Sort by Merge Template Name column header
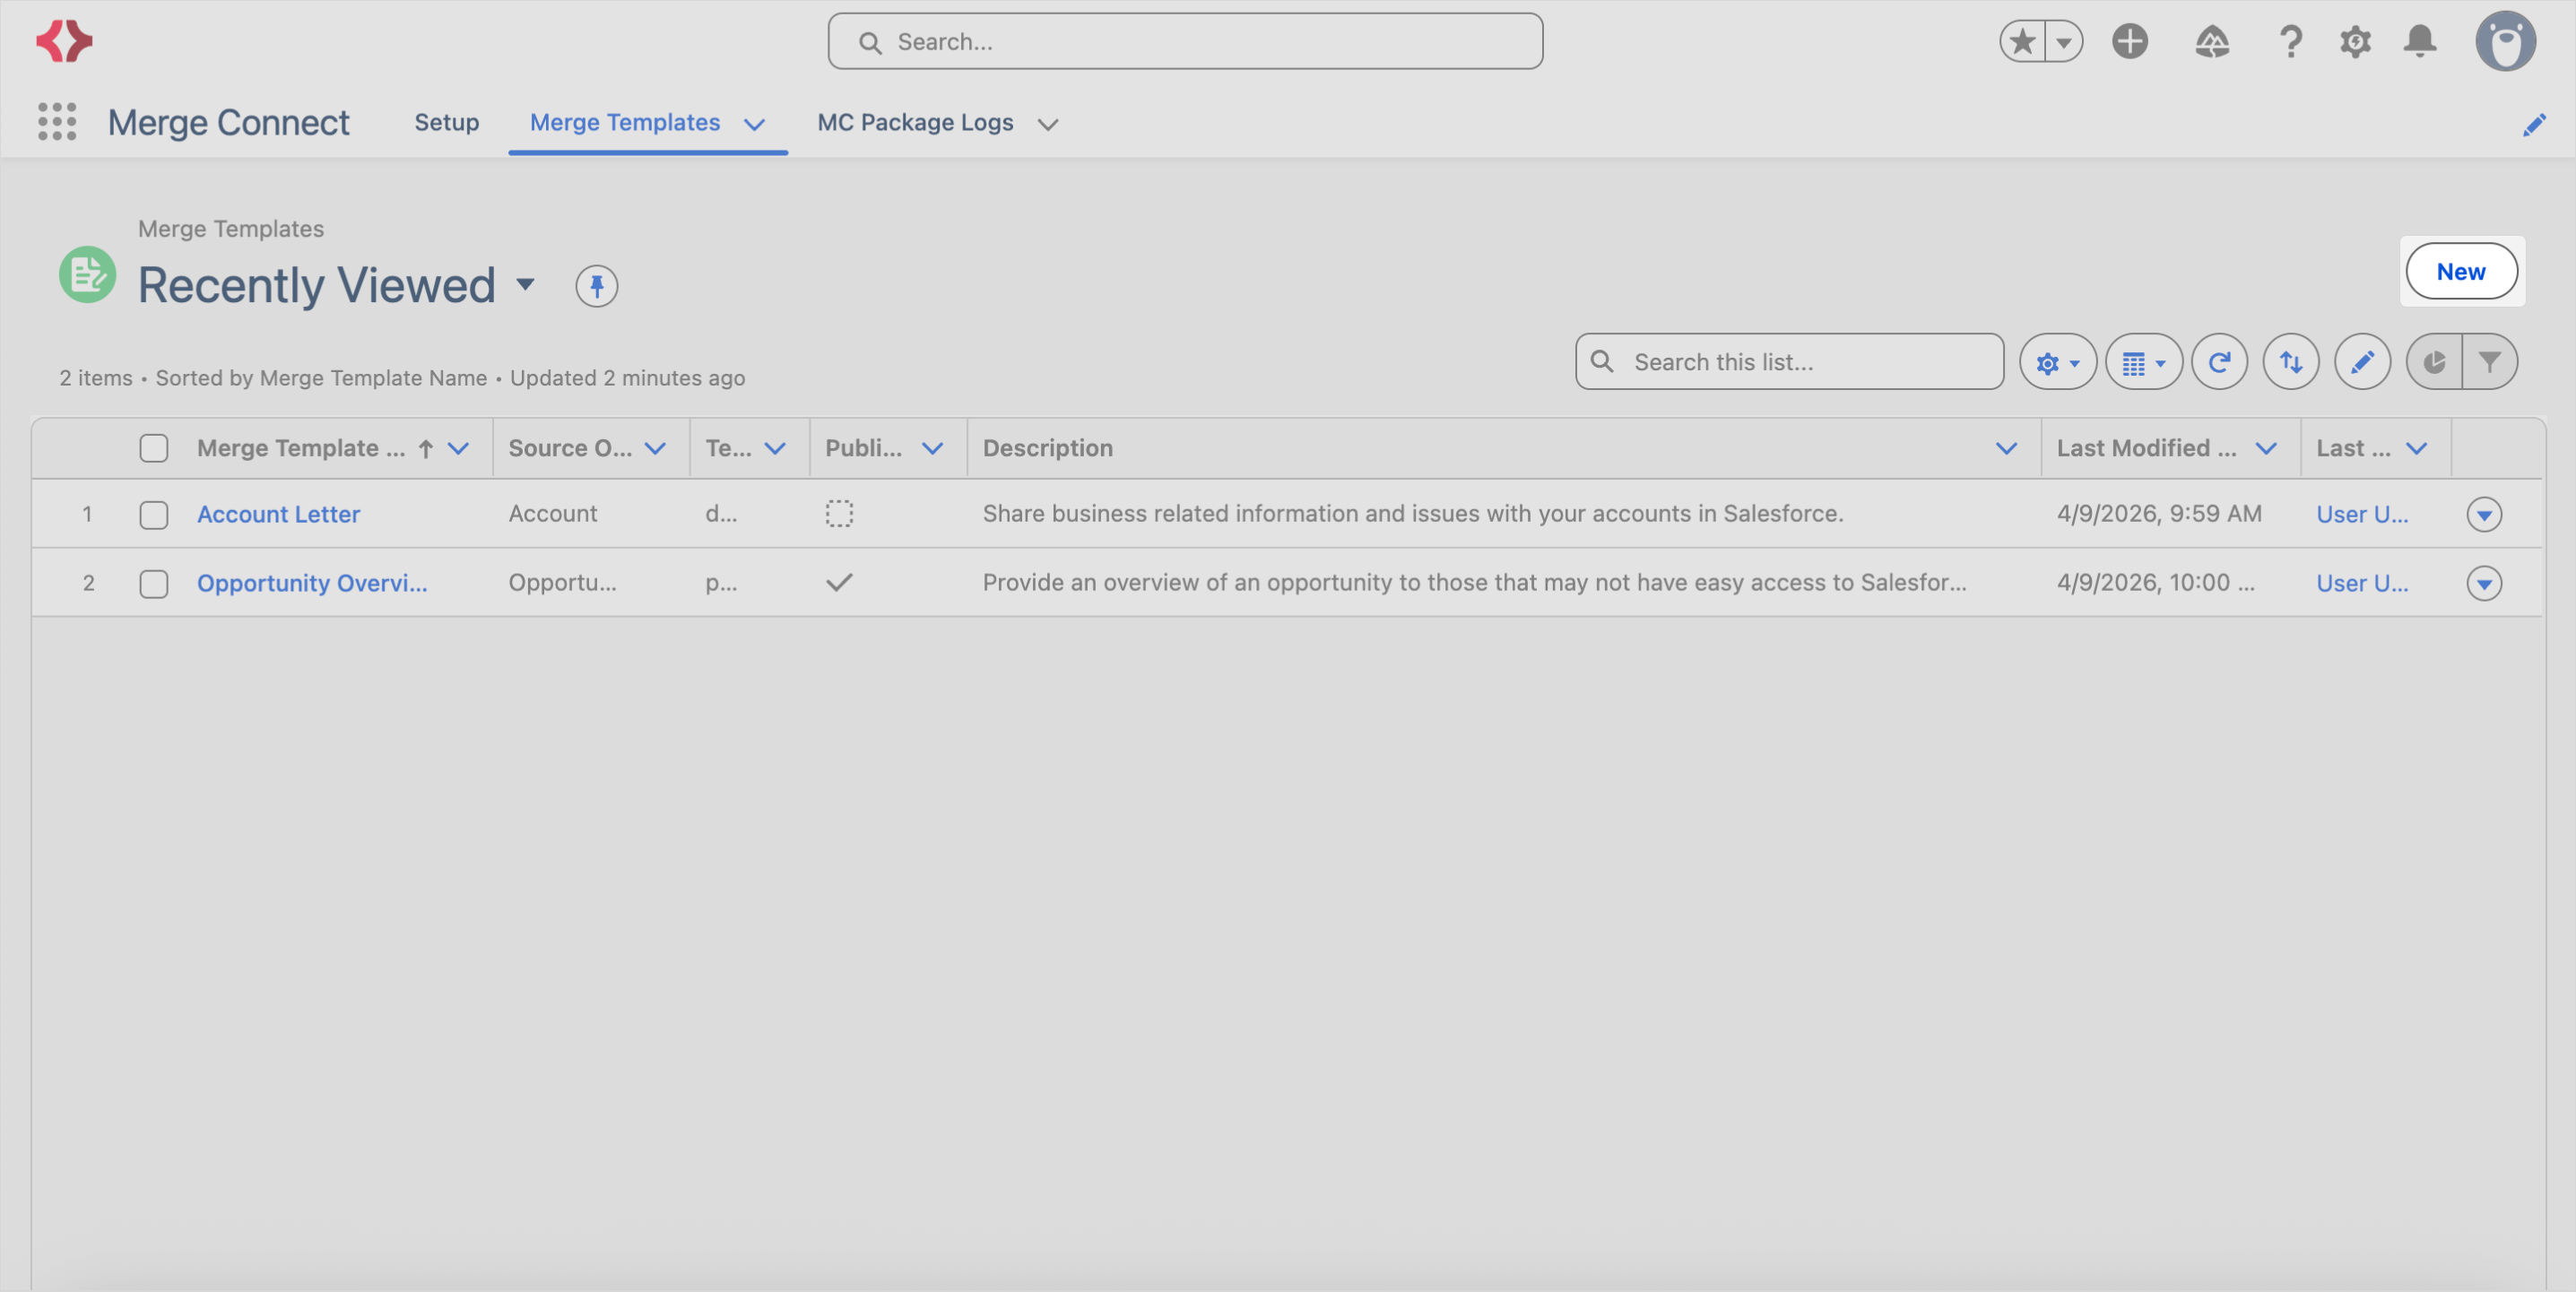This screenshot has height=1292, width=2576. point(301,448)
